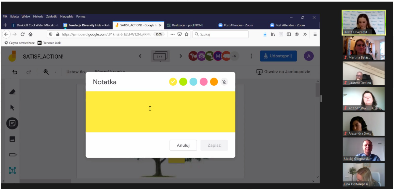Select the yellow checked note color

tap(173, 82)
